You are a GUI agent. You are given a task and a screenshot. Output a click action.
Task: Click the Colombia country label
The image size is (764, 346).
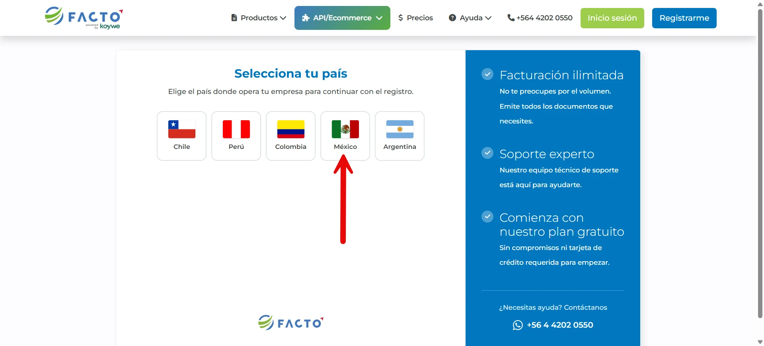point(291,147)
